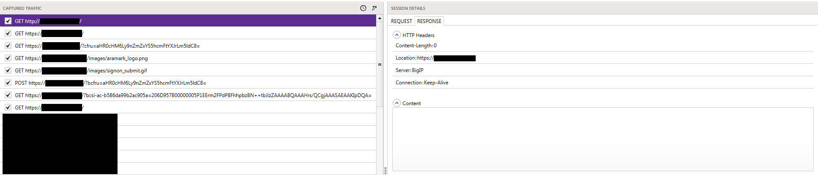
Task: Click the clock icon in Captured Traffic header
Action: (363, 8)
